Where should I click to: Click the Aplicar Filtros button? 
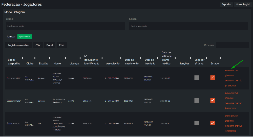[25, 37]
